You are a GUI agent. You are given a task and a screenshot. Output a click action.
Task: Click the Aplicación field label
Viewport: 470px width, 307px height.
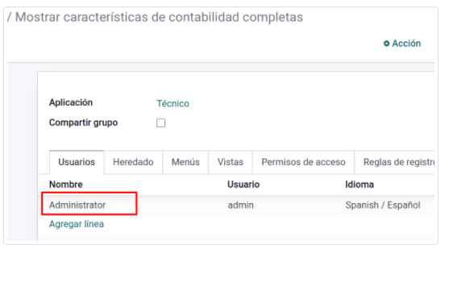71,102
